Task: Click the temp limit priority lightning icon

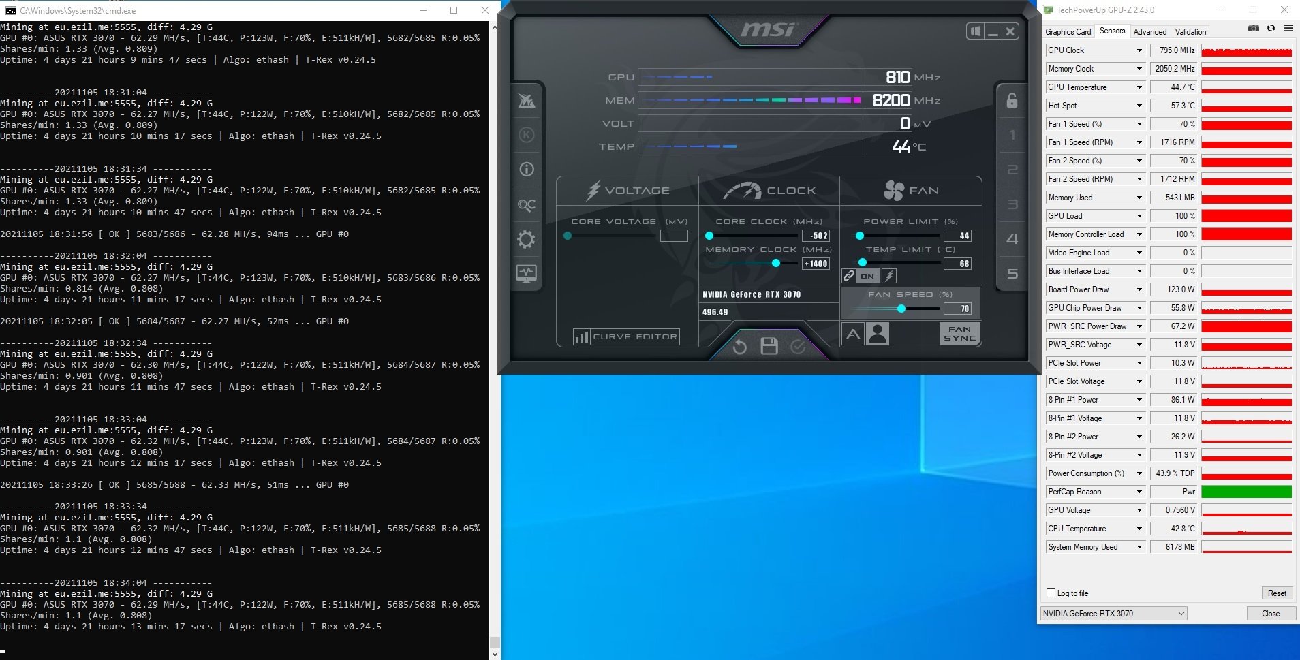Action: [889, 276]
